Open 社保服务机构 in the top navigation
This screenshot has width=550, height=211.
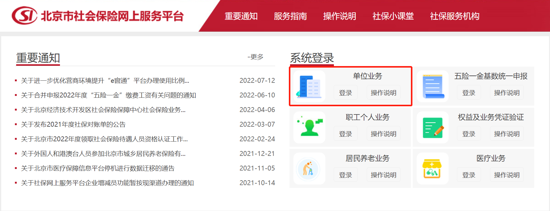[455, 16]
